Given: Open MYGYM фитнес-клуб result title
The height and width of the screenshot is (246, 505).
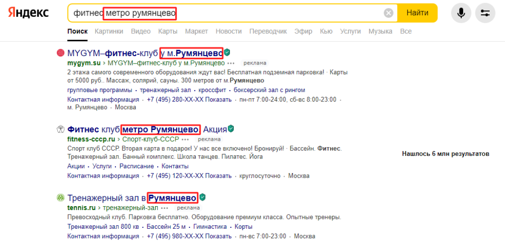Looking at the screenshot, I should tap(145, 53).
